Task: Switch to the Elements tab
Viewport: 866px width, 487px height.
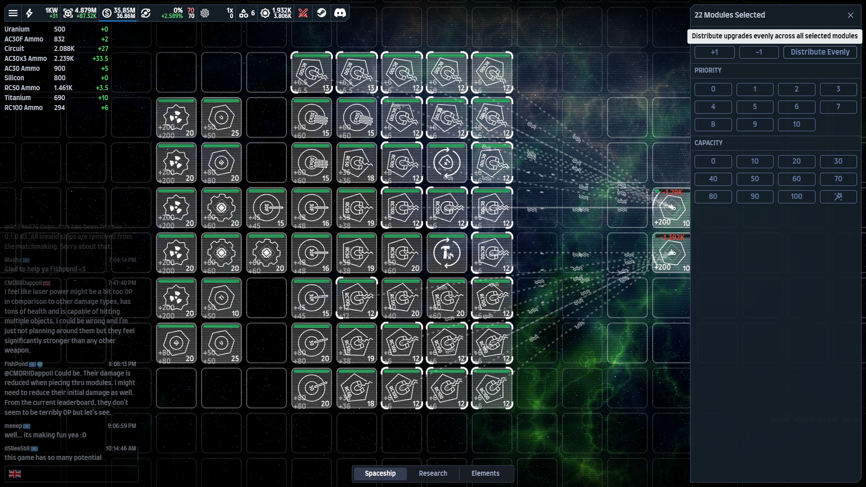Action: pyautogui.click(x=485, y=473)
